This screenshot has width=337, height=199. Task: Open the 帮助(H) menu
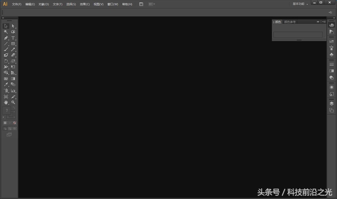click(x=127, y=4)
